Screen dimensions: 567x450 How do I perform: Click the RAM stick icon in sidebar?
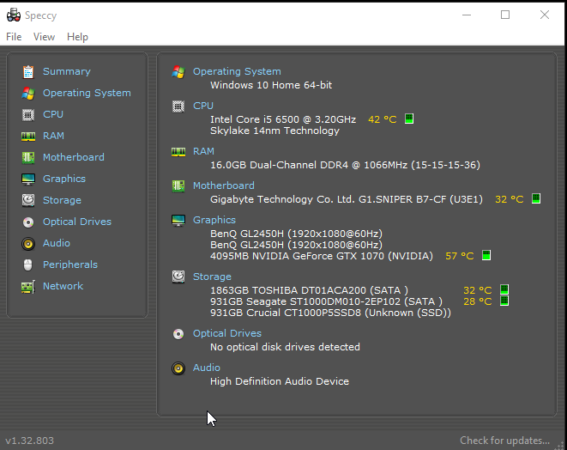click(x=28, y=137)
